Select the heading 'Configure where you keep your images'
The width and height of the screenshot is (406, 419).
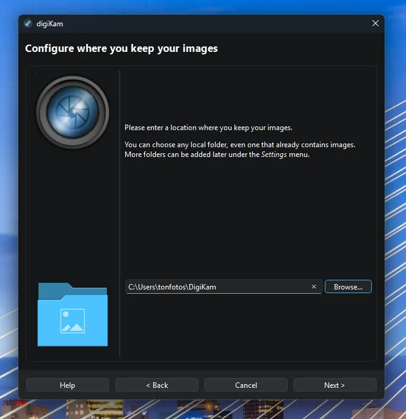[x=121, y=49]
